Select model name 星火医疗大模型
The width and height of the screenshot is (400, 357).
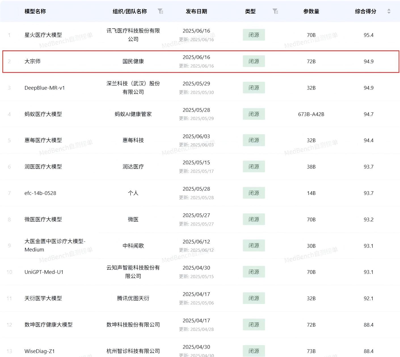[x=43, y=35]
